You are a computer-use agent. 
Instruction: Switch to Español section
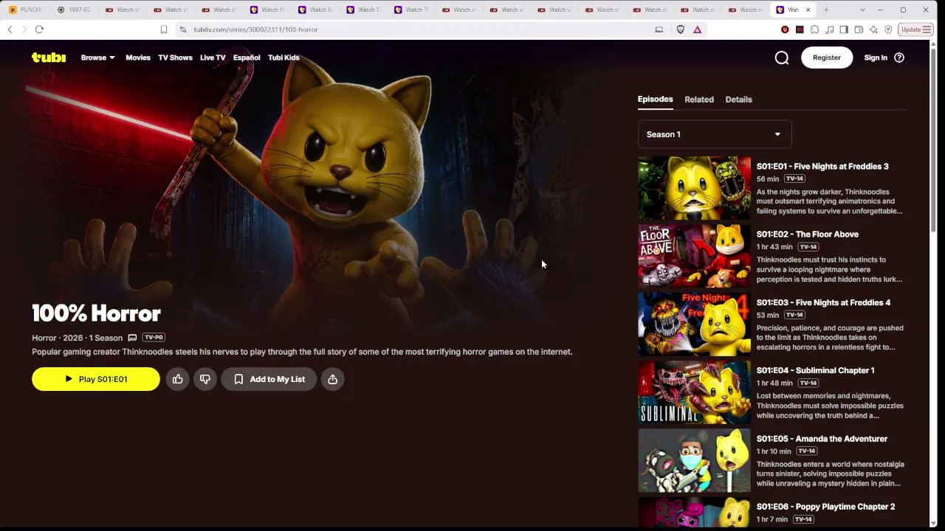[x=247, y=58]
